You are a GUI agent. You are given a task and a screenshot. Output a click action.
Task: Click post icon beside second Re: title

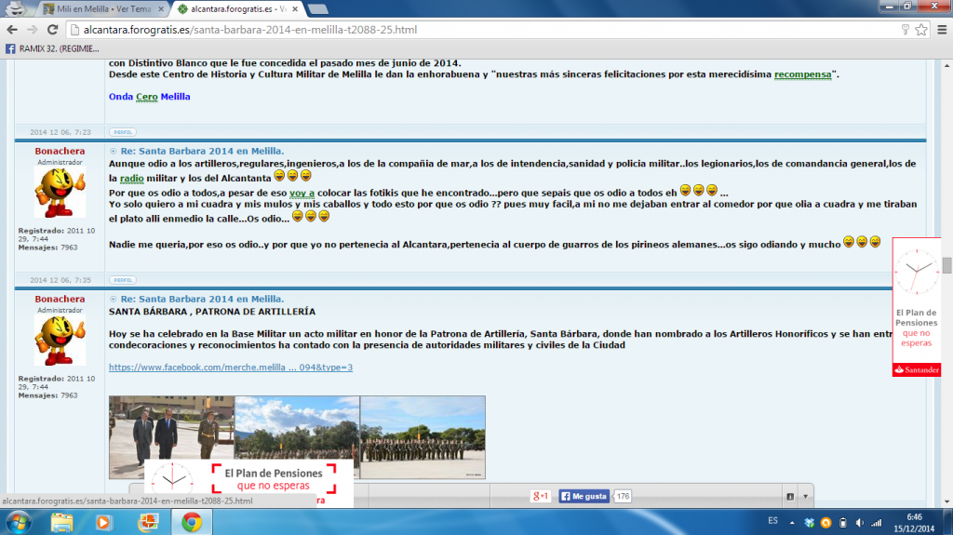(x=113, y=299)
